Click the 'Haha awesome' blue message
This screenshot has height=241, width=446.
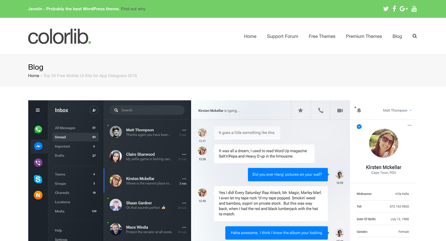(x=277, y=233)
